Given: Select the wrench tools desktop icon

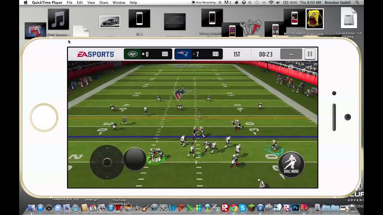Looking at the screenshot, I should [251, 28].
